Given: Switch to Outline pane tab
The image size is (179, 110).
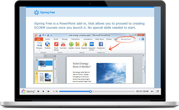Looking at the screenshot, I should (46, 56).
